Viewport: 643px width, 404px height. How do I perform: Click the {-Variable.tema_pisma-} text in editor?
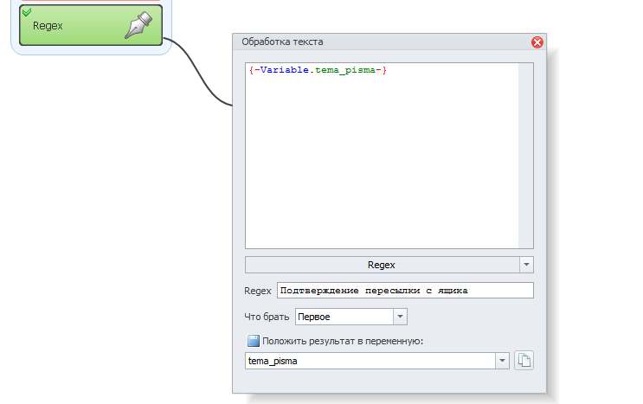[x=317, y=70]
